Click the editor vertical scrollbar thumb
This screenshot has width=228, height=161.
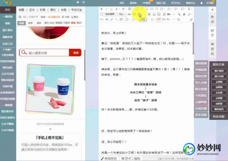coord(193,38)
